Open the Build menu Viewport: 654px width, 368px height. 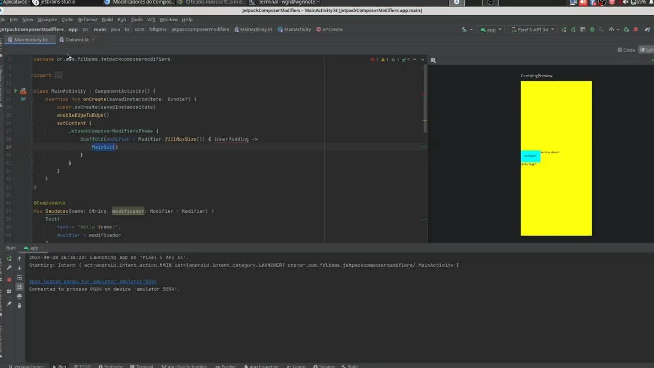(x=107, y=20)
